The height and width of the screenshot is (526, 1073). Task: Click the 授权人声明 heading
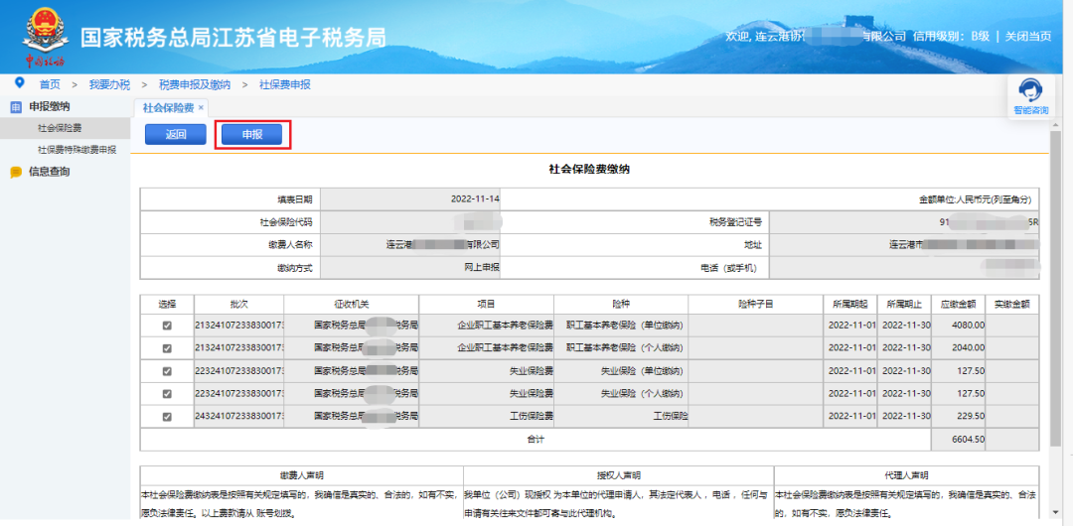click(x=619, y=475)
